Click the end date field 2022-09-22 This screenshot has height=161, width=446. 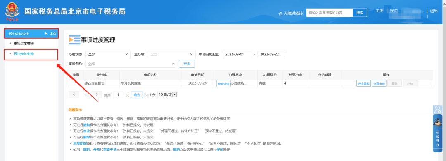(x=272, y=54)
